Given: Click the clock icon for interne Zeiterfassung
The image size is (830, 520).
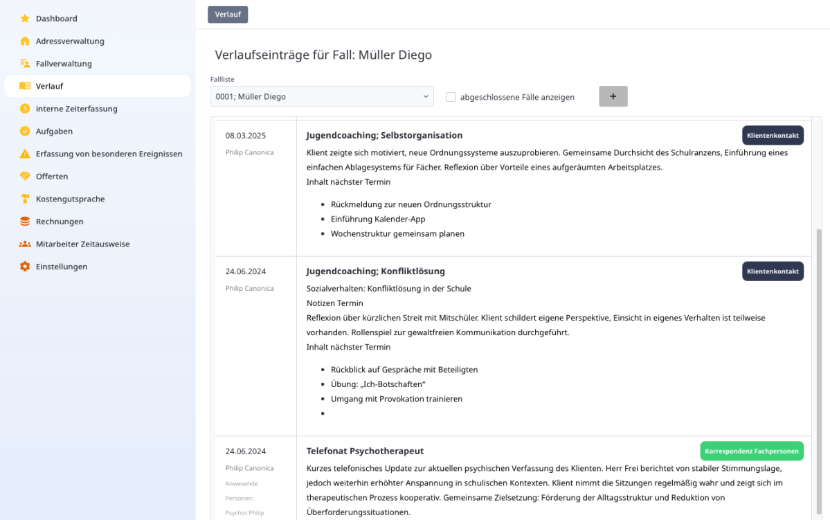Looking at the screenshot, I should pos(25,109).
